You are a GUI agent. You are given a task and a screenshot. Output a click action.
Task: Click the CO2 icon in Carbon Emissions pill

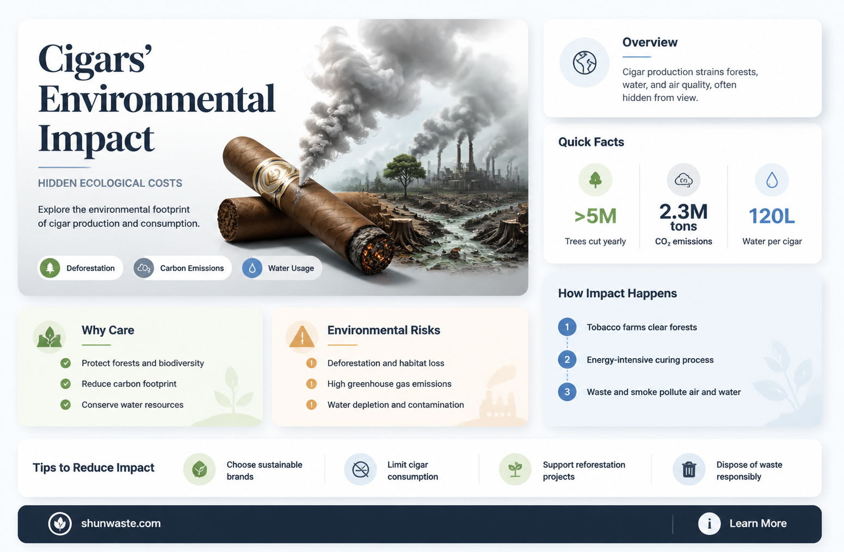coord(144,268)
